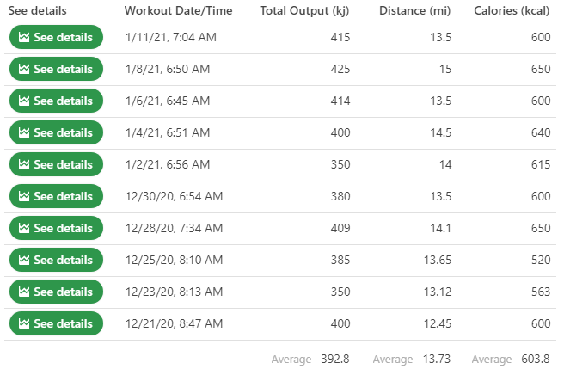This screenshot has height=375, width=564.
Task: Click the average total output value 392.8
Action: pos(335,359)
